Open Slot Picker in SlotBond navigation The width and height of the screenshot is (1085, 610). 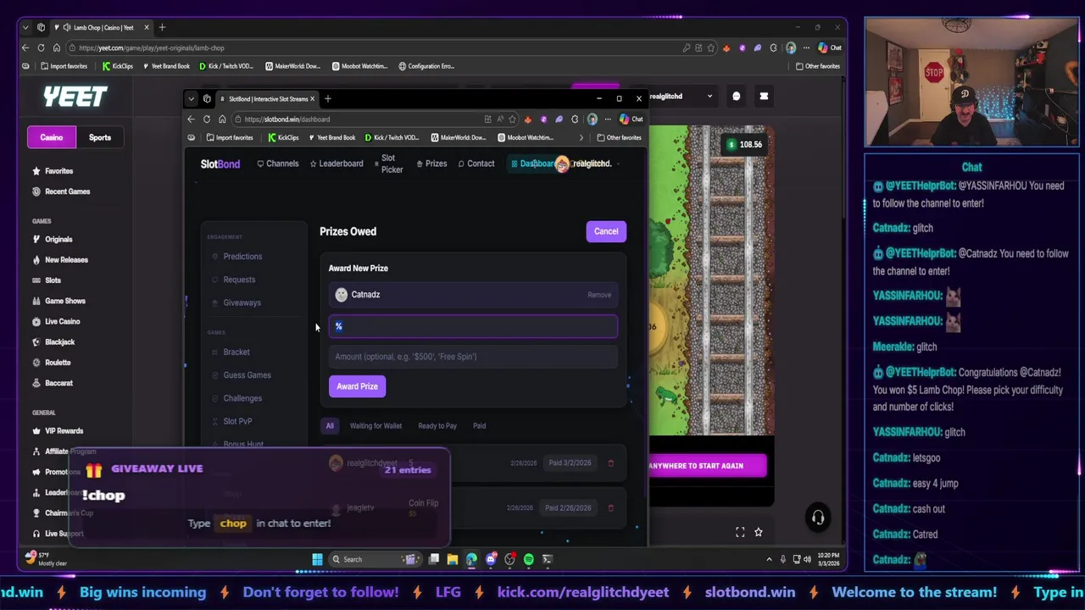tap(389, 164)
